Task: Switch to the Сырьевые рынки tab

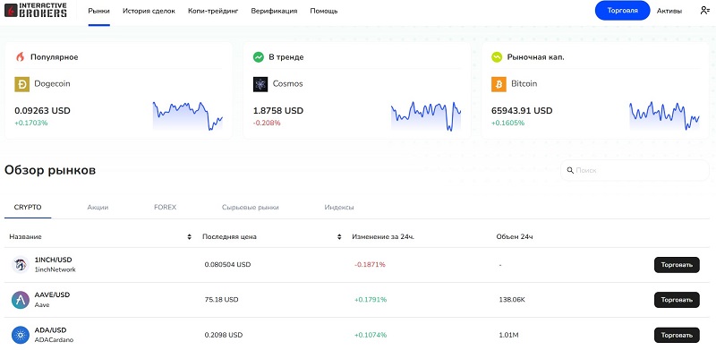Action: (x=251, y=208)
